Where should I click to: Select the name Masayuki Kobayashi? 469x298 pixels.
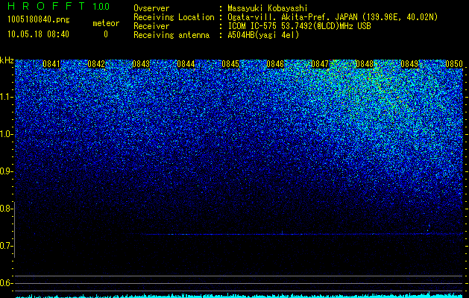(x=268, y=9)
